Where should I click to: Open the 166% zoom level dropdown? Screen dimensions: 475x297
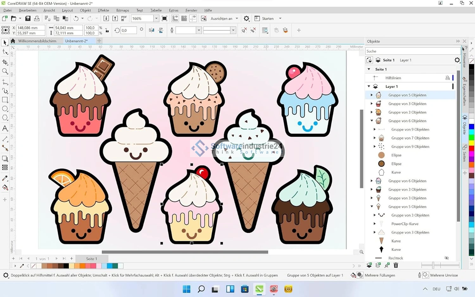tap(156, 19)
